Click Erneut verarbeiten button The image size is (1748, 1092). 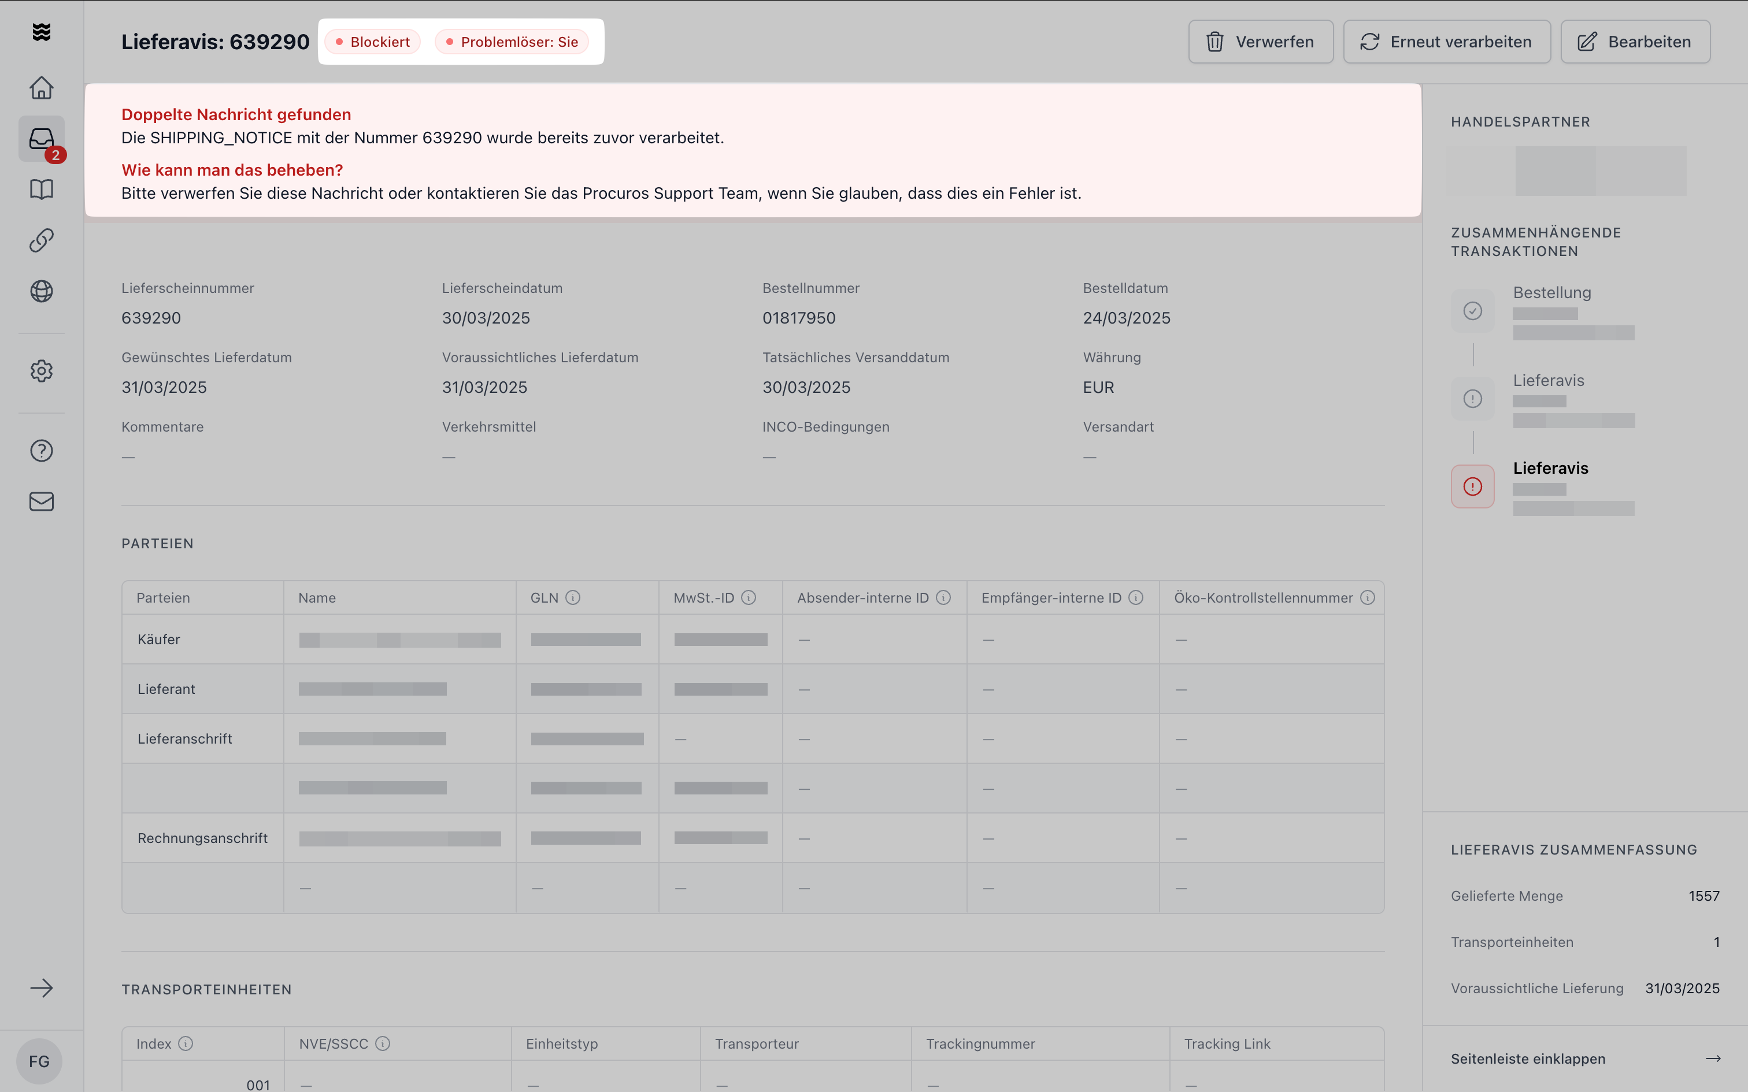pos(1446,42)
